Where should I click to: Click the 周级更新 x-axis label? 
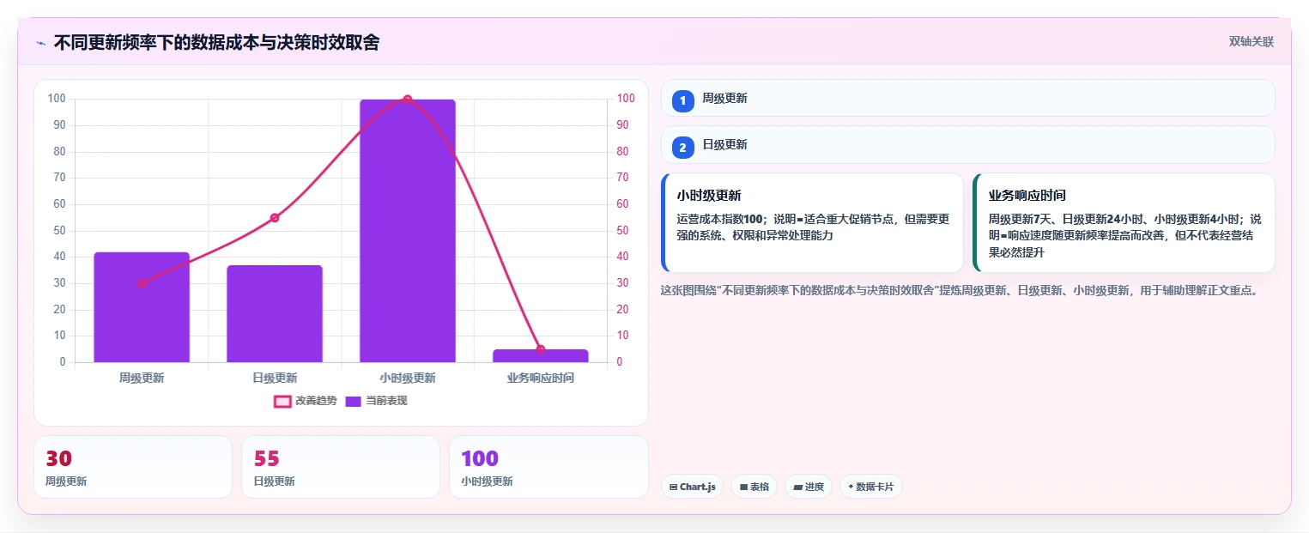(142, 378)
